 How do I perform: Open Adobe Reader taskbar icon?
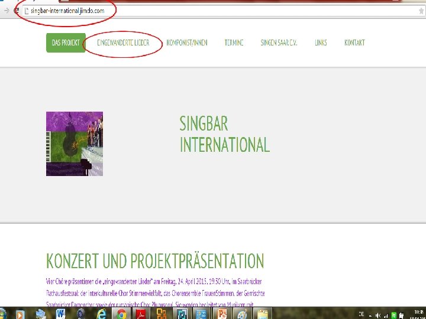click(141, 314)
